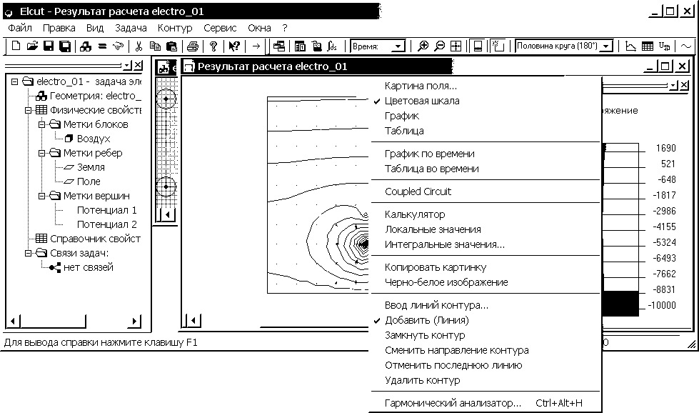Click the question mark help icon
699x413 pixels.
point(213,46)
